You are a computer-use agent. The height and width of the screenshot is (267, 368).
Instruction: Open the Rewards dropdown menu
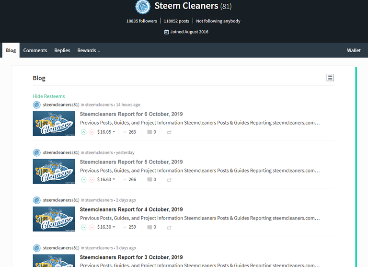coord(89,50)
